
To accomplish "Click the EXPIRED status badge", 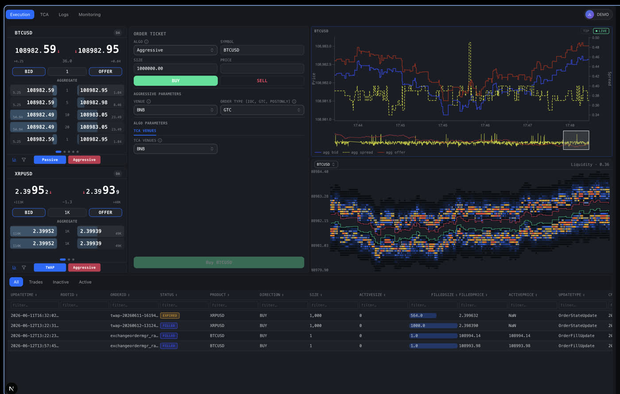I will (170, 316).
